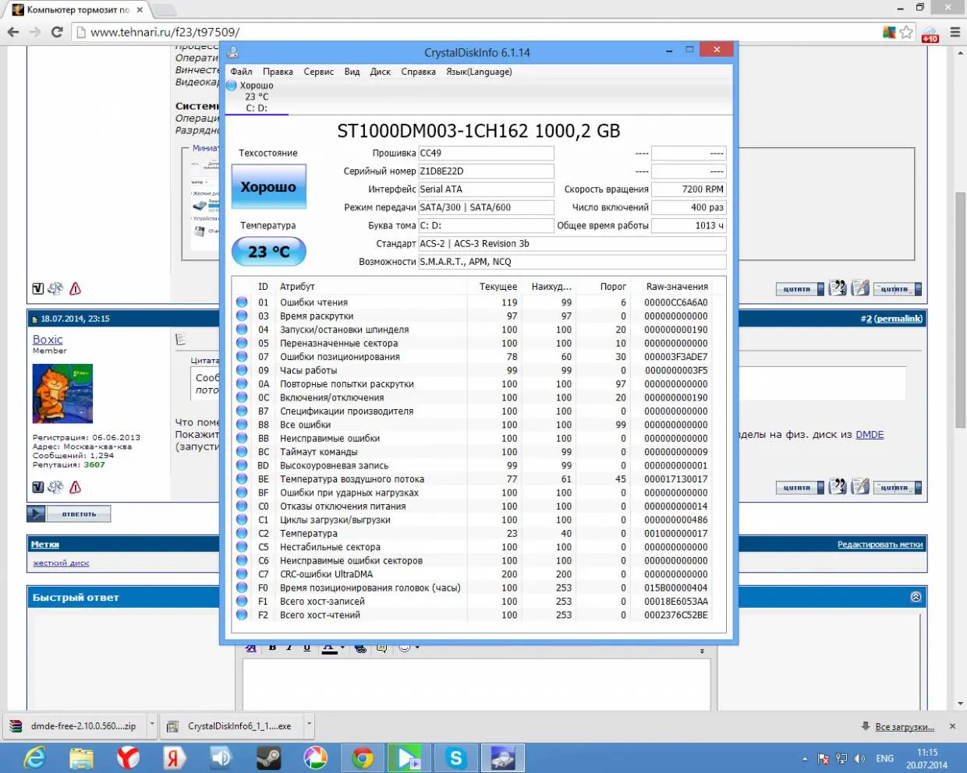Select the disk status orb above 23 °C C: D:
The height and width of the screenshot is (773, 967).
232,86
